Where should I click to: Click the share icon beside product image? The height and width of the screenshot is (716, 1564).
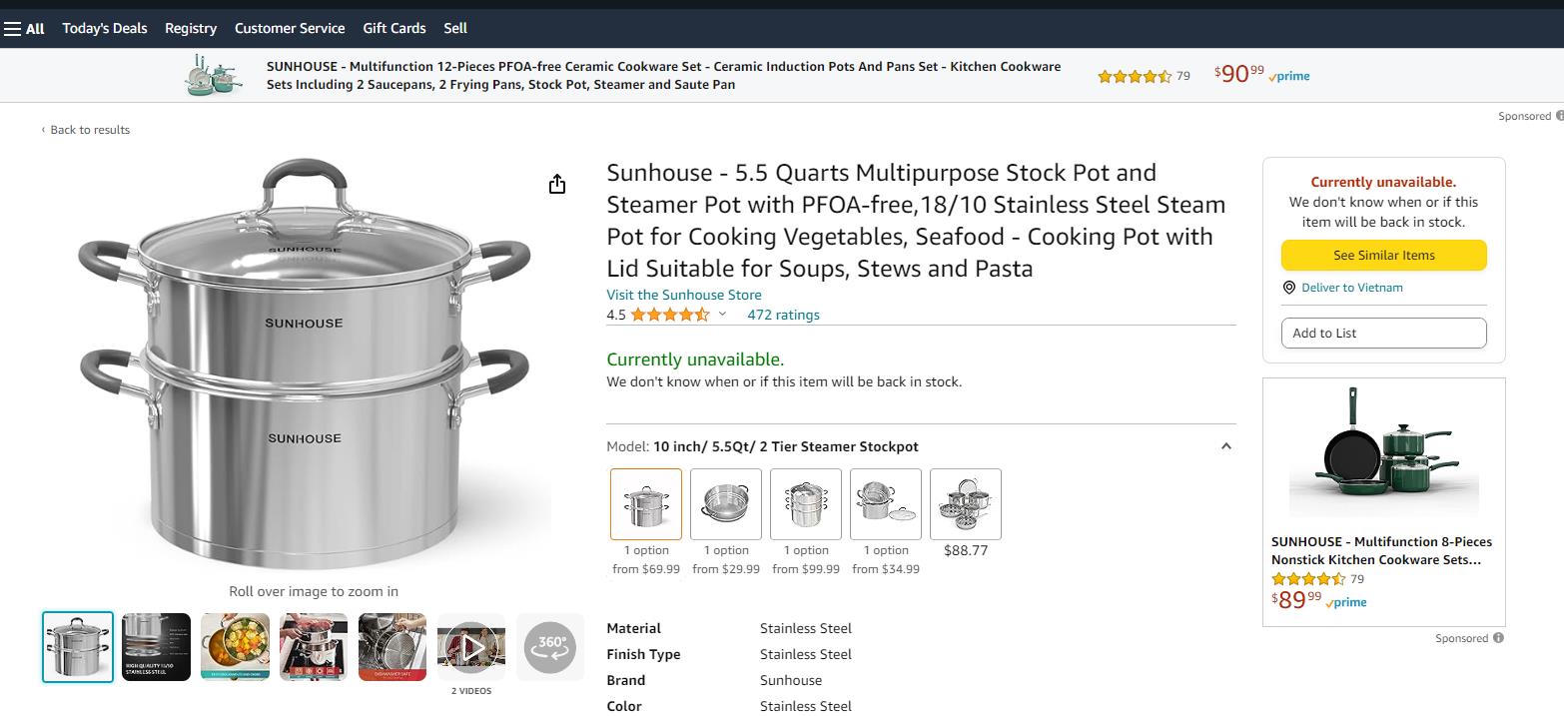[557, 184]
